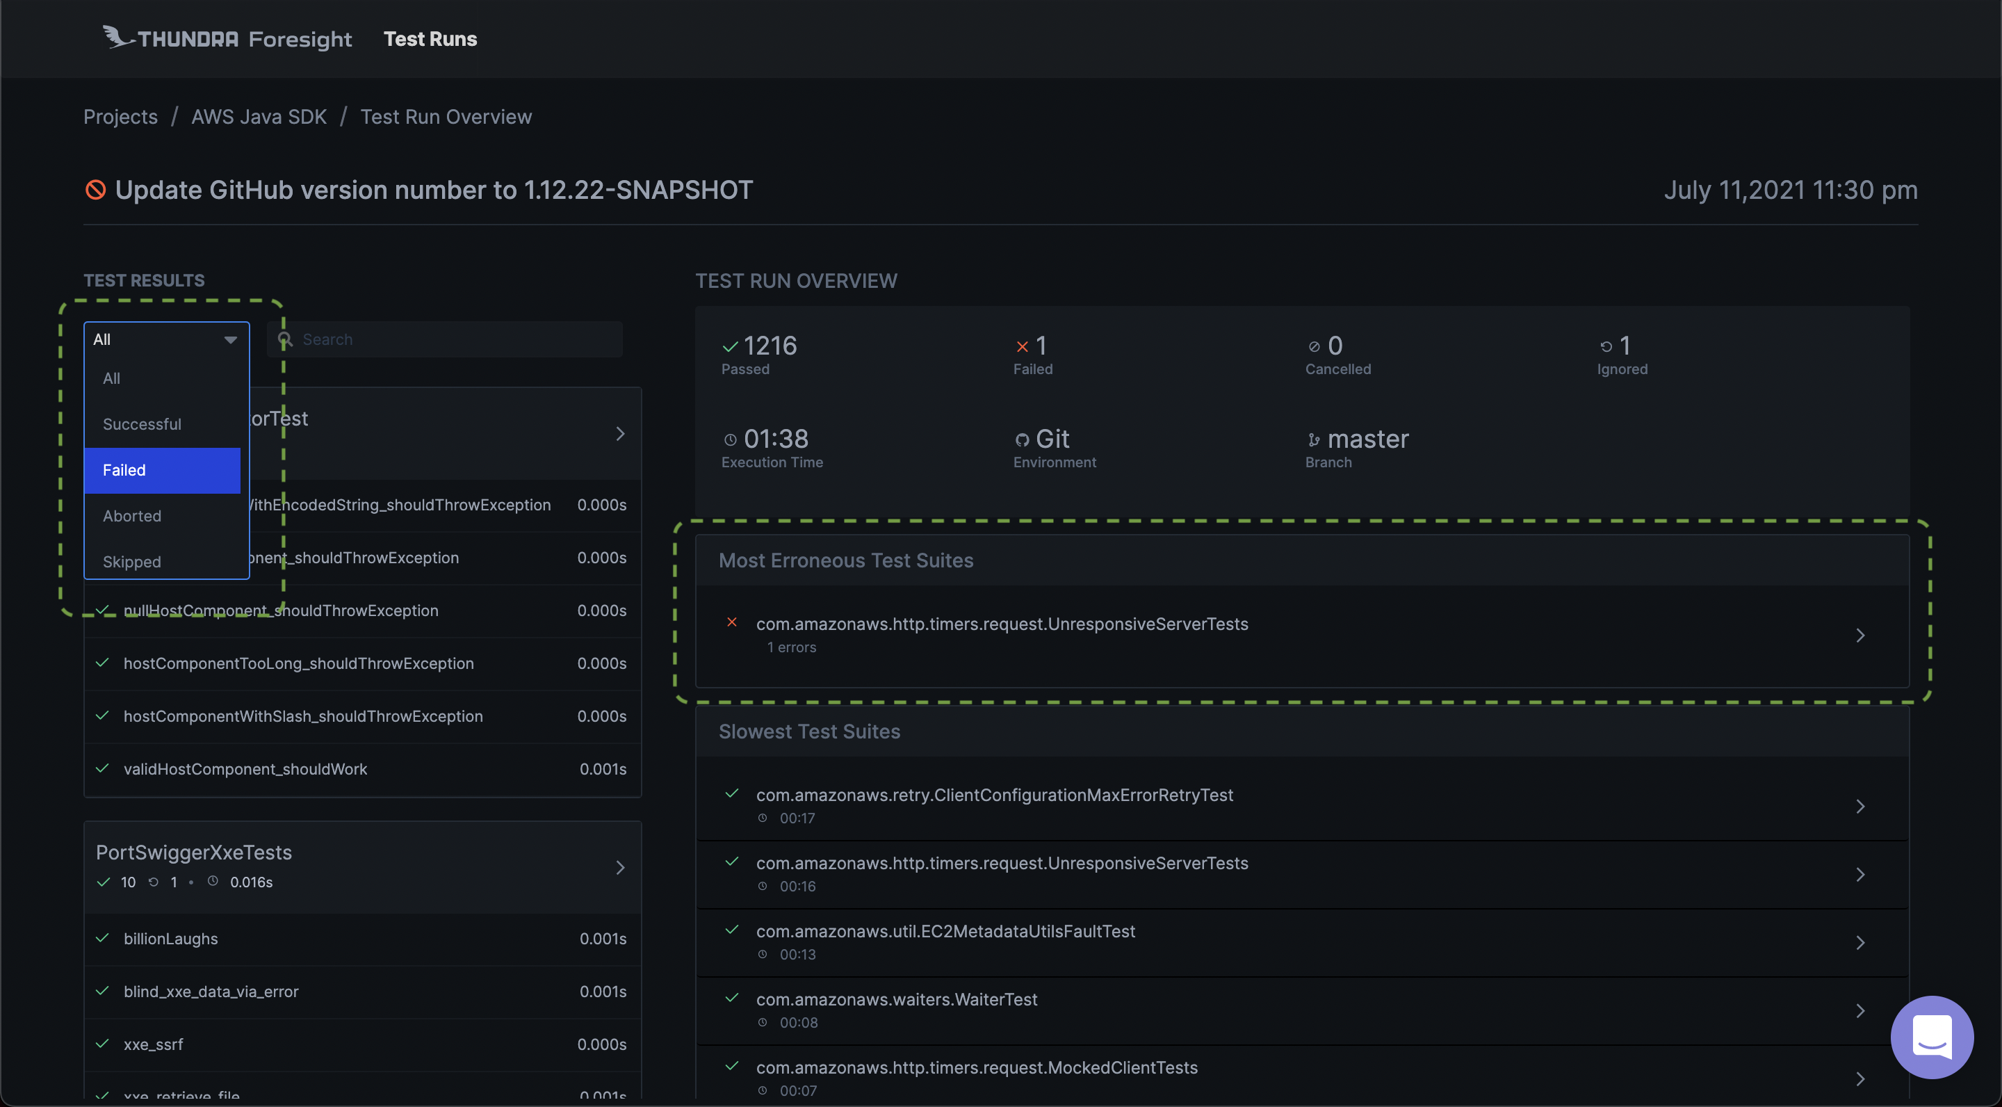Click clock icon beside 00:08 duration

coord(763,1023)
